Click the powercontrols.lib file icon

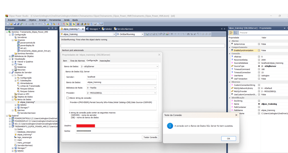coord(18,43)
